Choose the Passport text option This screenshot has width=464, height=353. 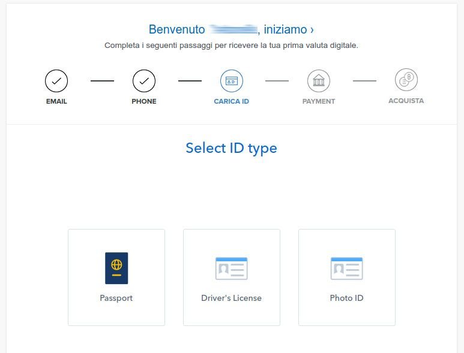coord(116,298)
